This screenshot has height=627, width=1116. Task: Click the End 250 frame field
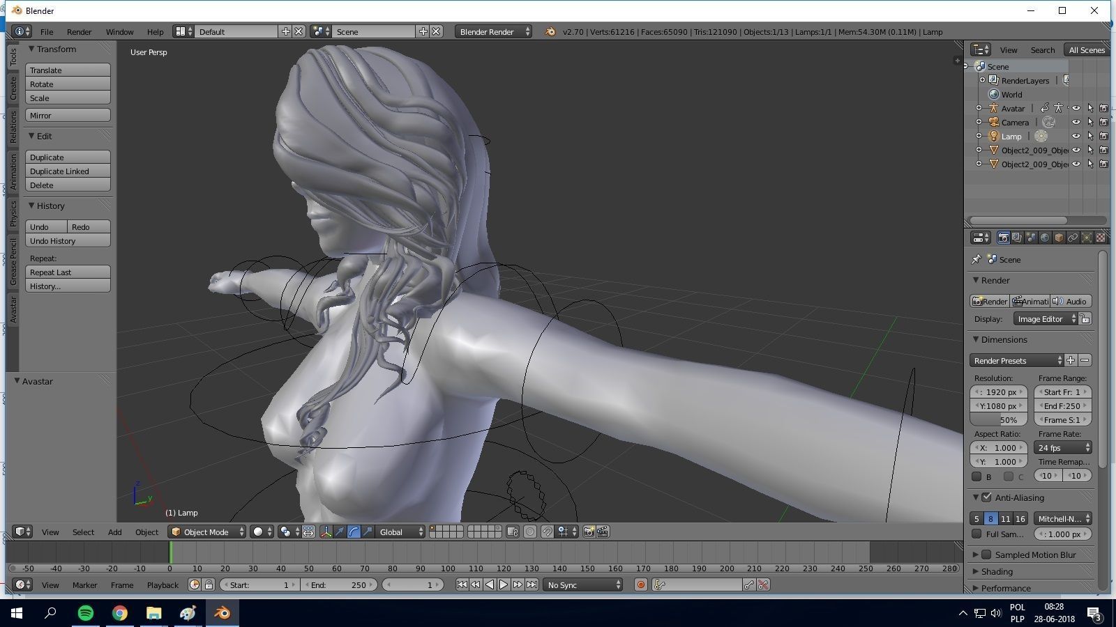(x=1062, y=405)
